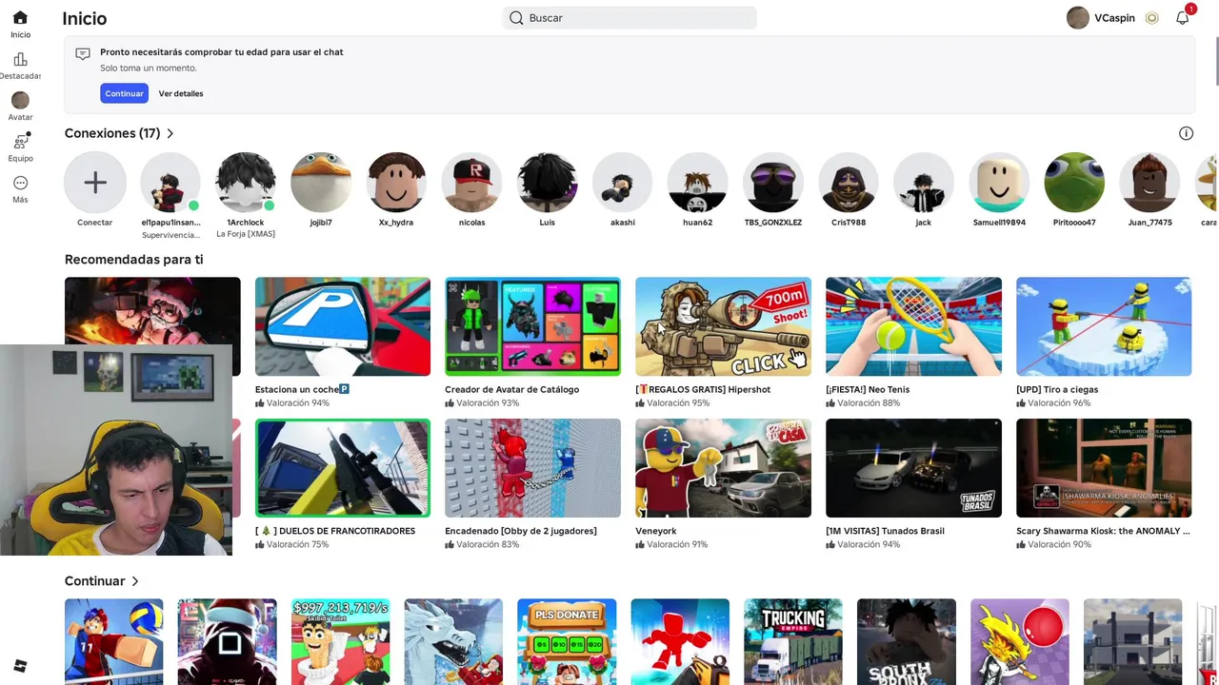This screenshot has width=1219, height=685.
Task: Click the info icon next to Conexiones
Action: click(1186, 133)
